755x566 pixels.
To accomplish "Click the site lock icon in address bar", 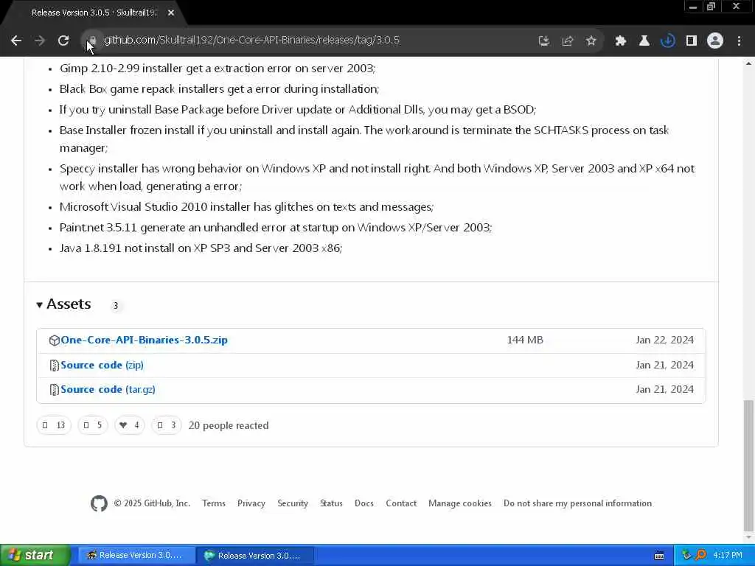I will pos(92,41).
